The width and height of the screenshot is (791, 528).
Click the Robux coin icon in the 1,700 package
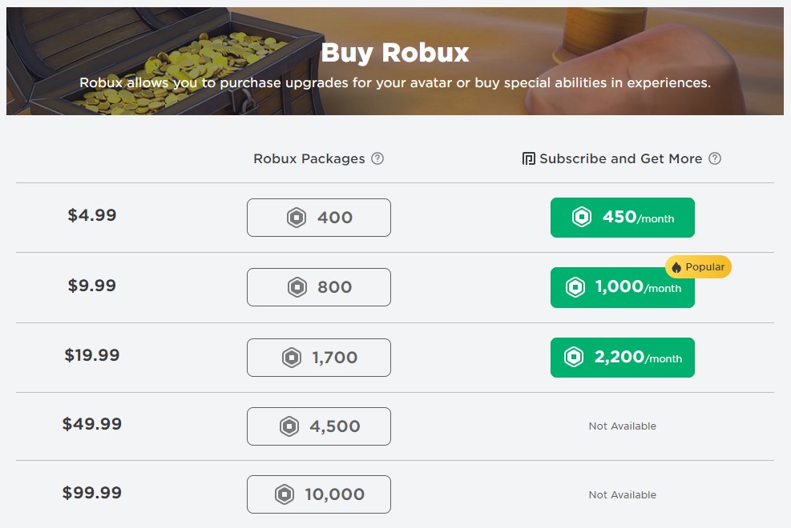click(x=292, y=358)
